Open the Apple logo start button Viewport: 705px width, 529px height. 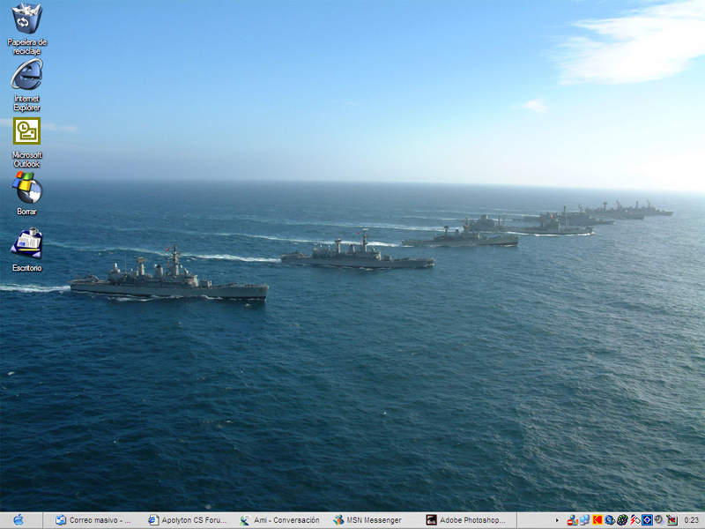pyautogui.click(x=19, y=520)
